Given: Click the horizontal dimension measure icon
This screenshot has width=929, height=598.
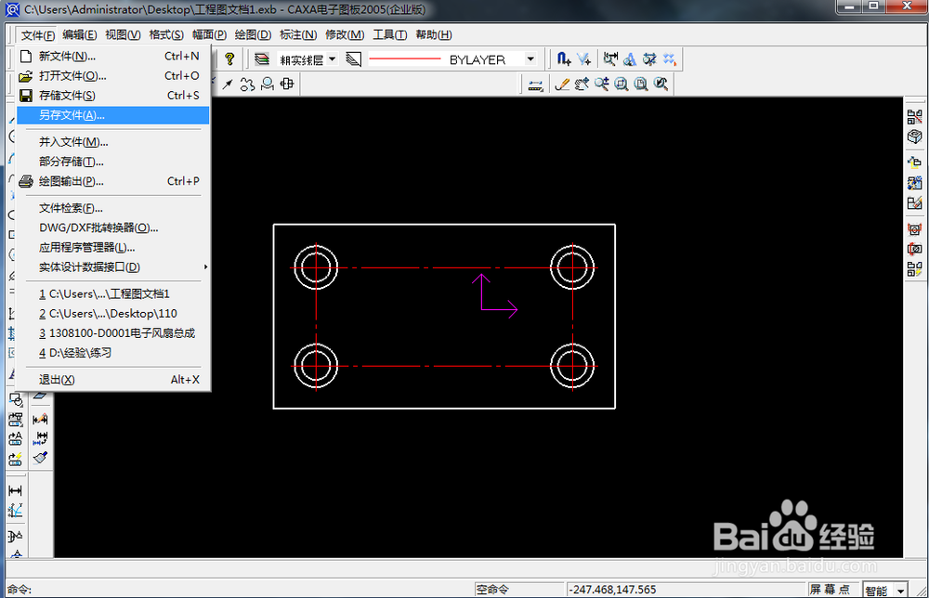Looking at the screenshot, I should (x=16, y=491).
